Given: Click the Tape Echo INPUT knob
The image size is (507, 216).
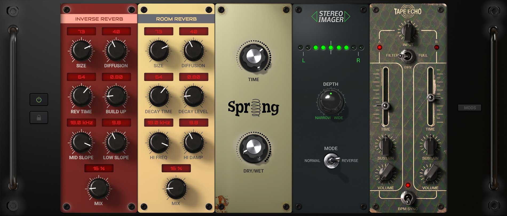Looking at the screenshot, I should point(408,32).
